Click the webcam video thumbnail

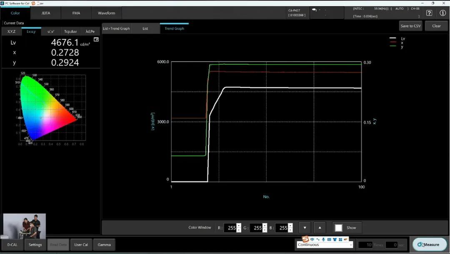click(25, 226)
